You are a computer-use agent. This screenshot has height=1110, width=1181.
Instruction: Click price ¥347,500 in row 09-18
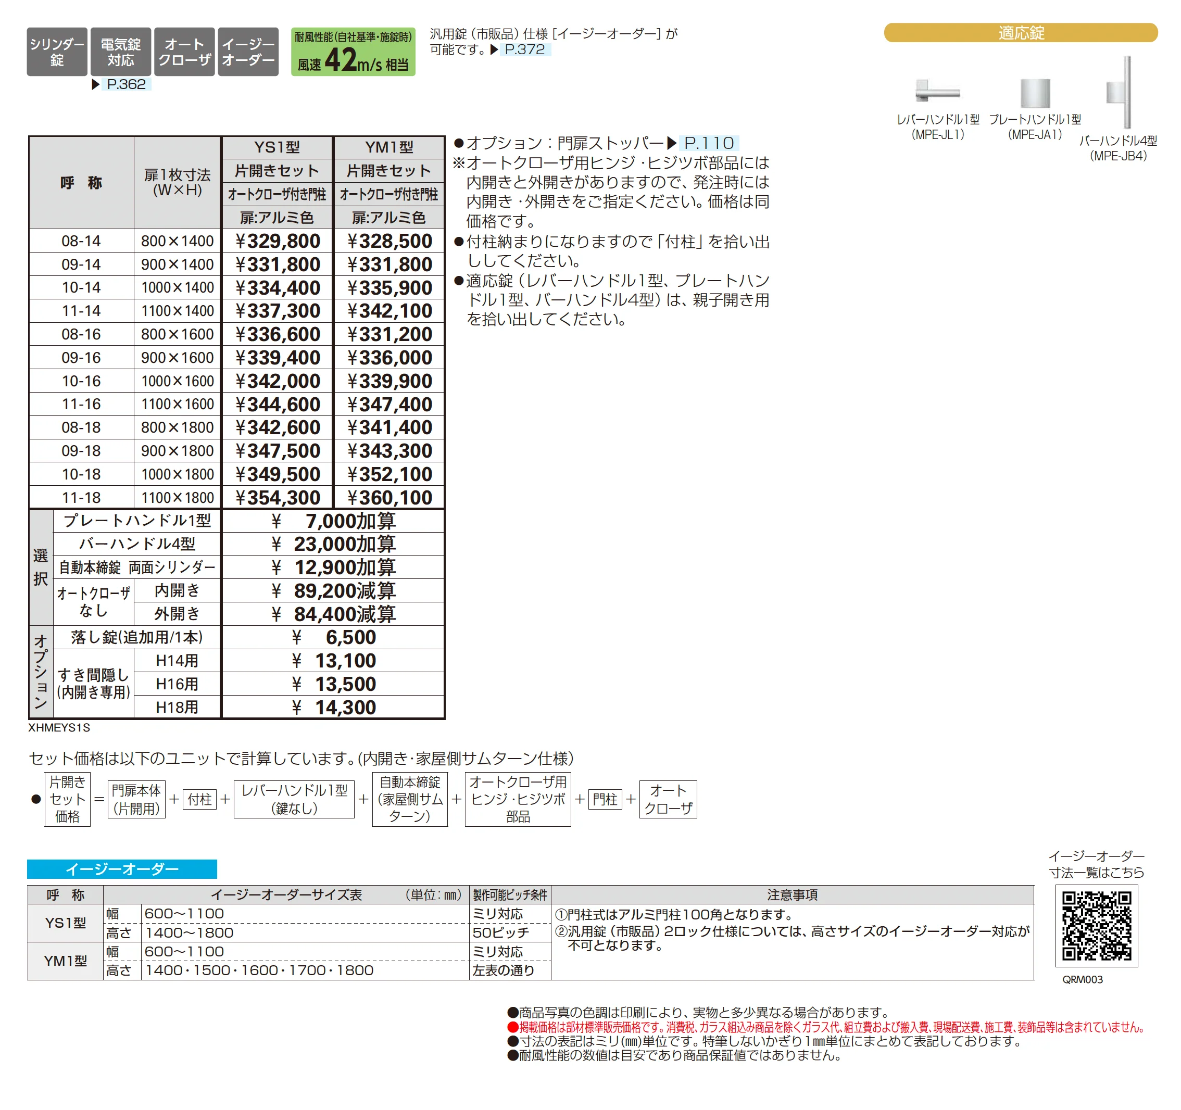(x=277, y=451)
